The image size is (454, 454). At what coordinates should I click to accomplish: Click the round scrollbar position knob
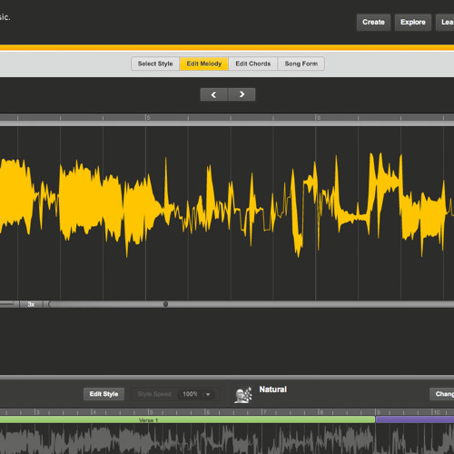(x=165, y=304)
